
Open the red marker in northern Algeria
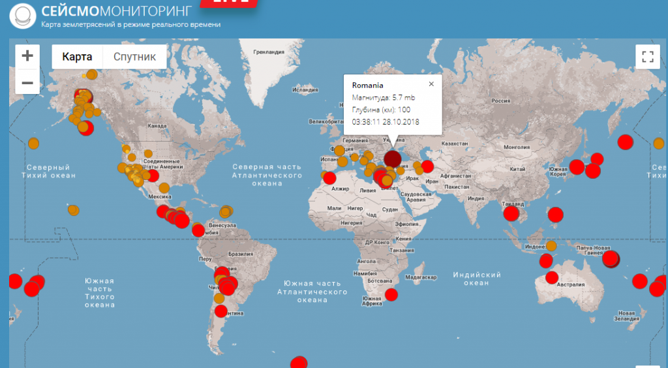pos(329,178)
